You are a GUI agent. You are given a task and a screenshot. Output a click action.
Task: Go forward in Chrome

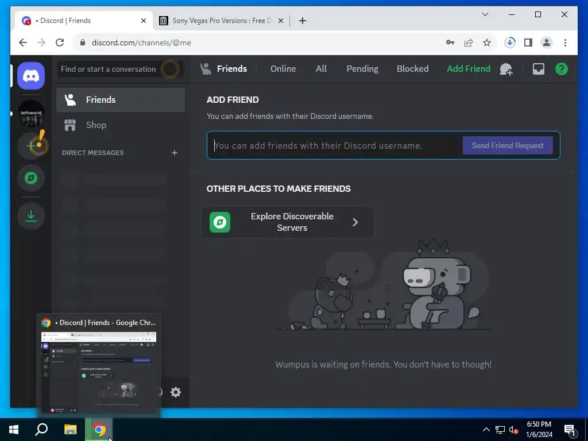coord(41,42)
